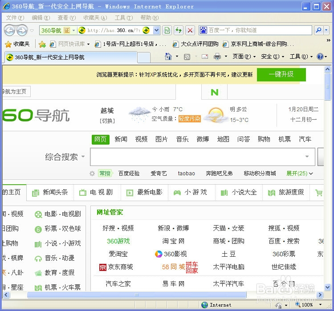The image size is (334, 311).
Task: Click the magnifier search icon in search box
Action: 319,30
